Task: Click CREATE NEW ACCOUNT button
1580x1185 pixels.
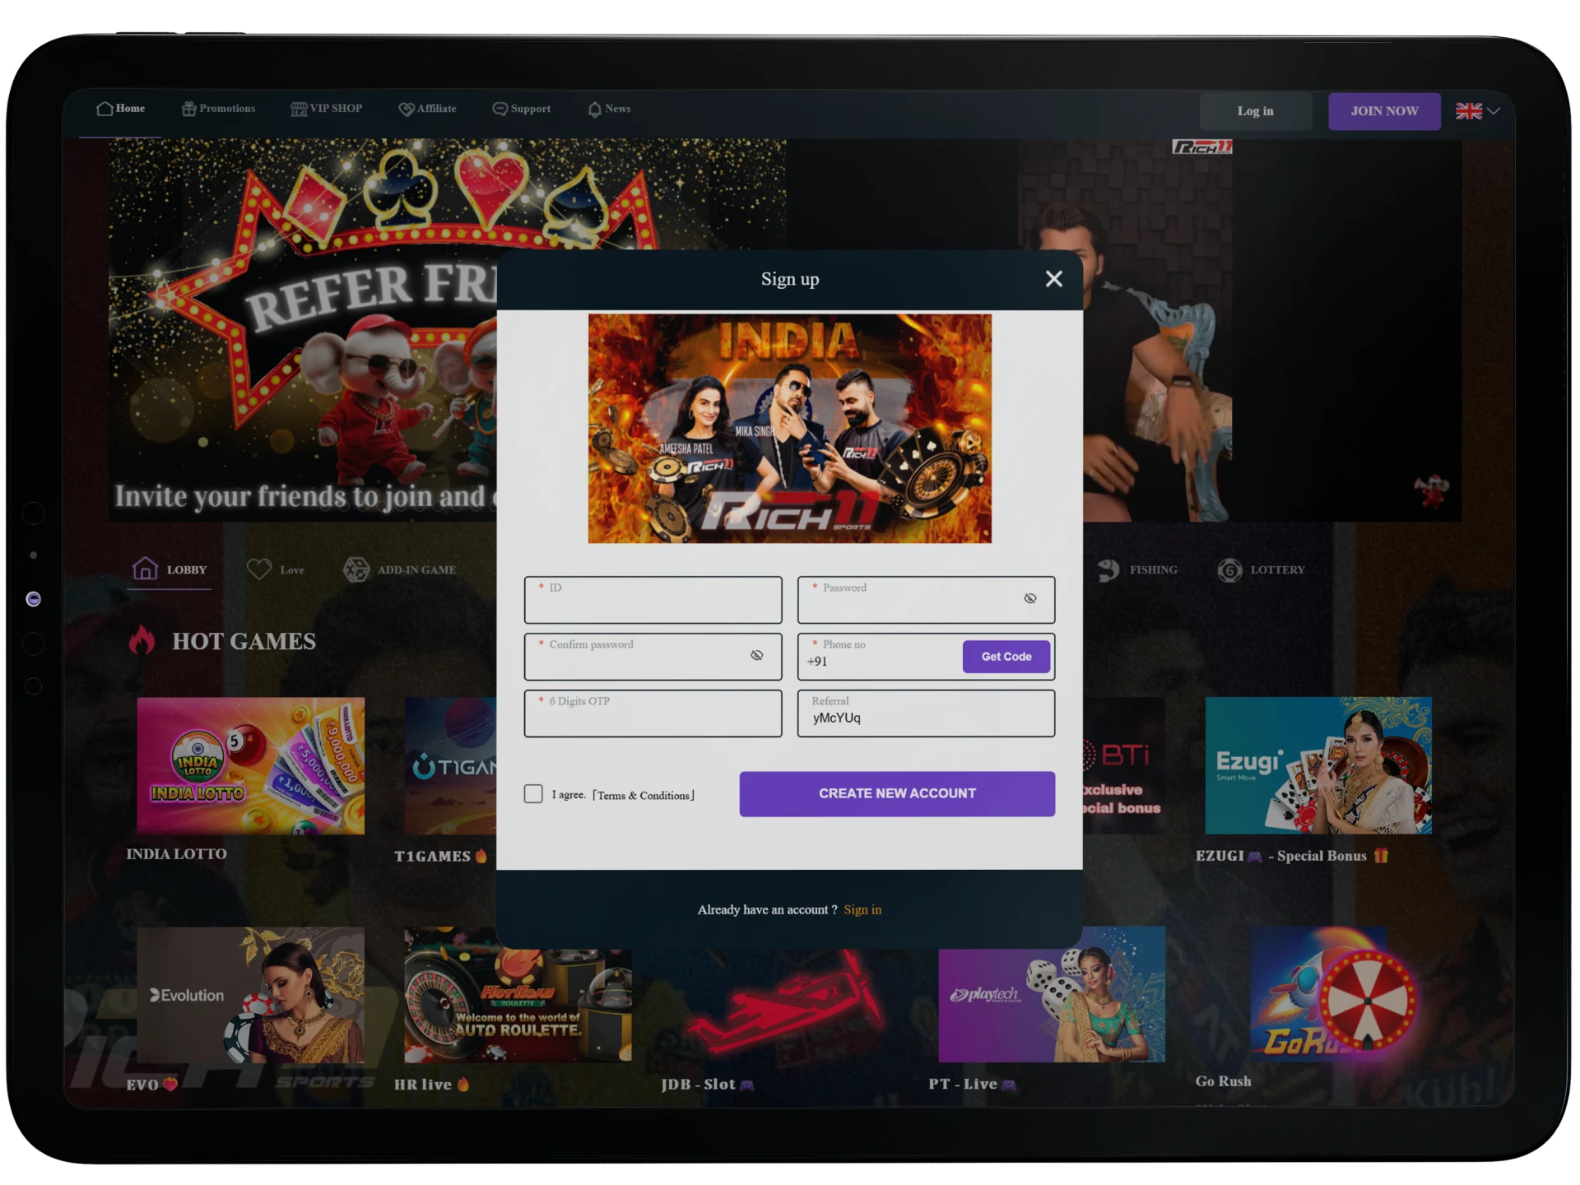Action: tap(897, 793)
